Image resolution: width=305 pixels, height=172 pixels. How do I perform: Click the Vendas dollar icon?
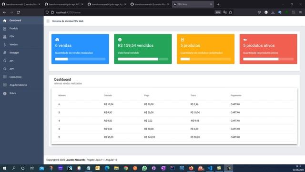[x=5, y=44]
